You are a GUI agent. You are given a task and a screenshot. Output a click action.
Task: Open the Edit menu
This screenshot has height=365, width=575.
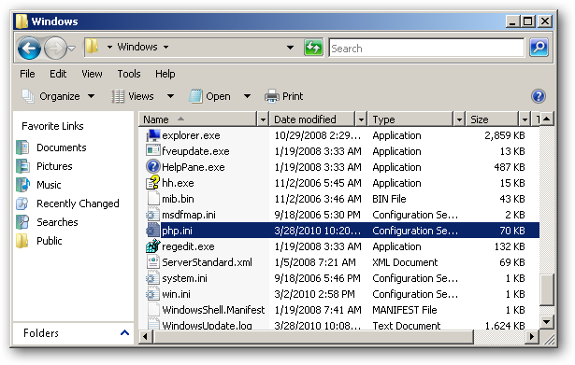pos(58,74)
